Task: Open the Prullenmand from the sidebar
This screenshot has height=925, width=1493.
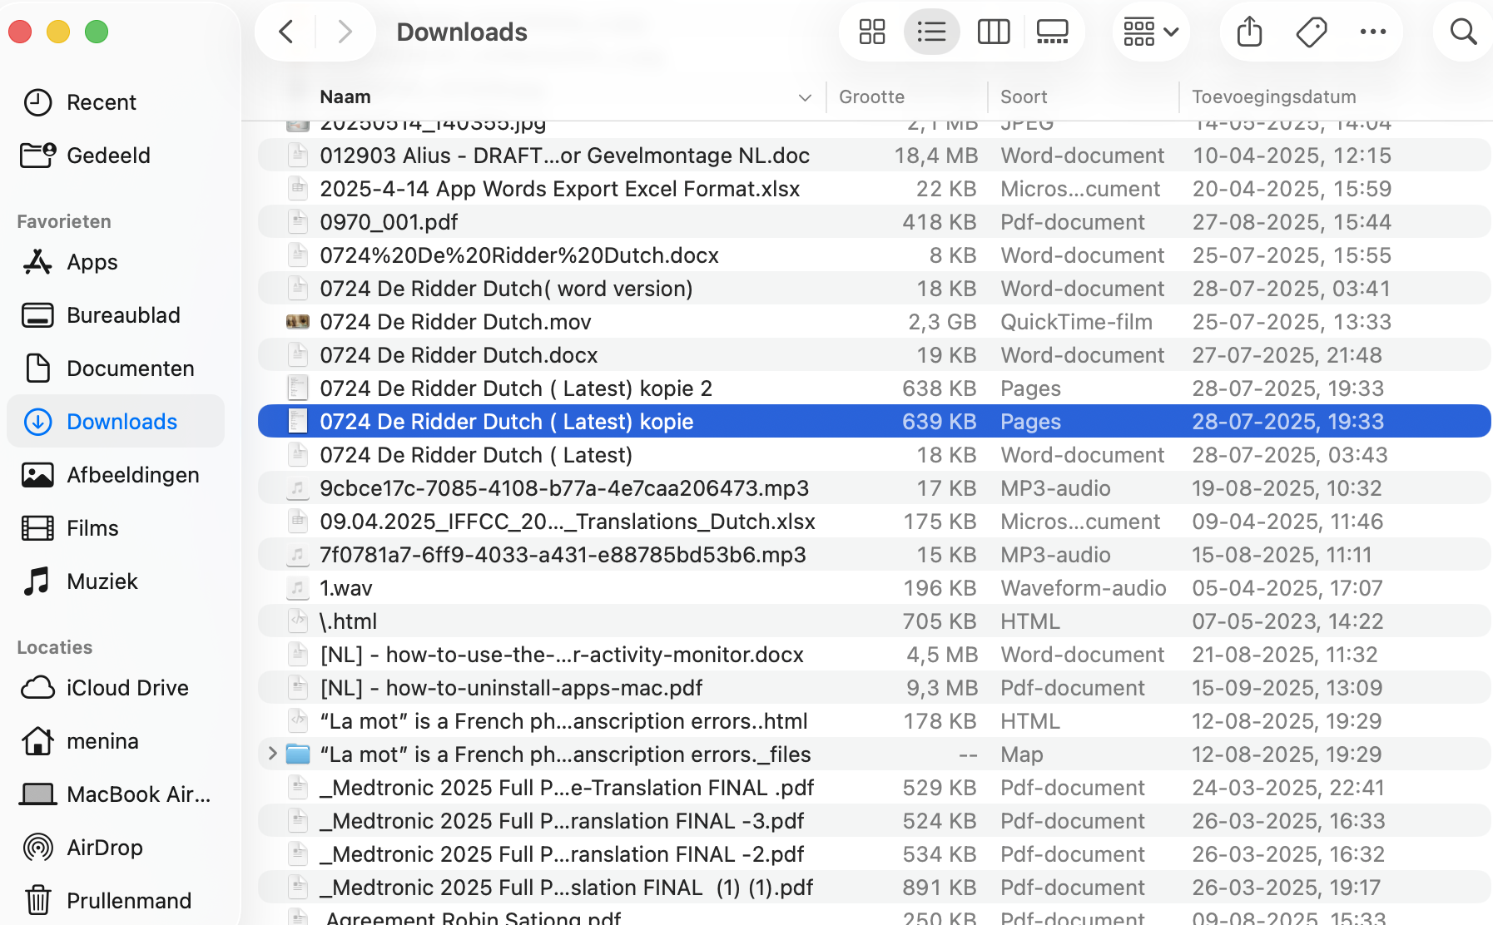Action: click(x=128, y=900)
